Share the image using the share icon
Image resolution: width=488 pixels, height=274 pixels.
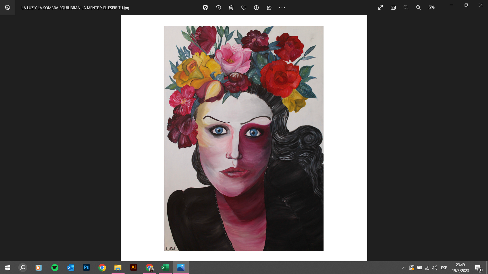269,8
